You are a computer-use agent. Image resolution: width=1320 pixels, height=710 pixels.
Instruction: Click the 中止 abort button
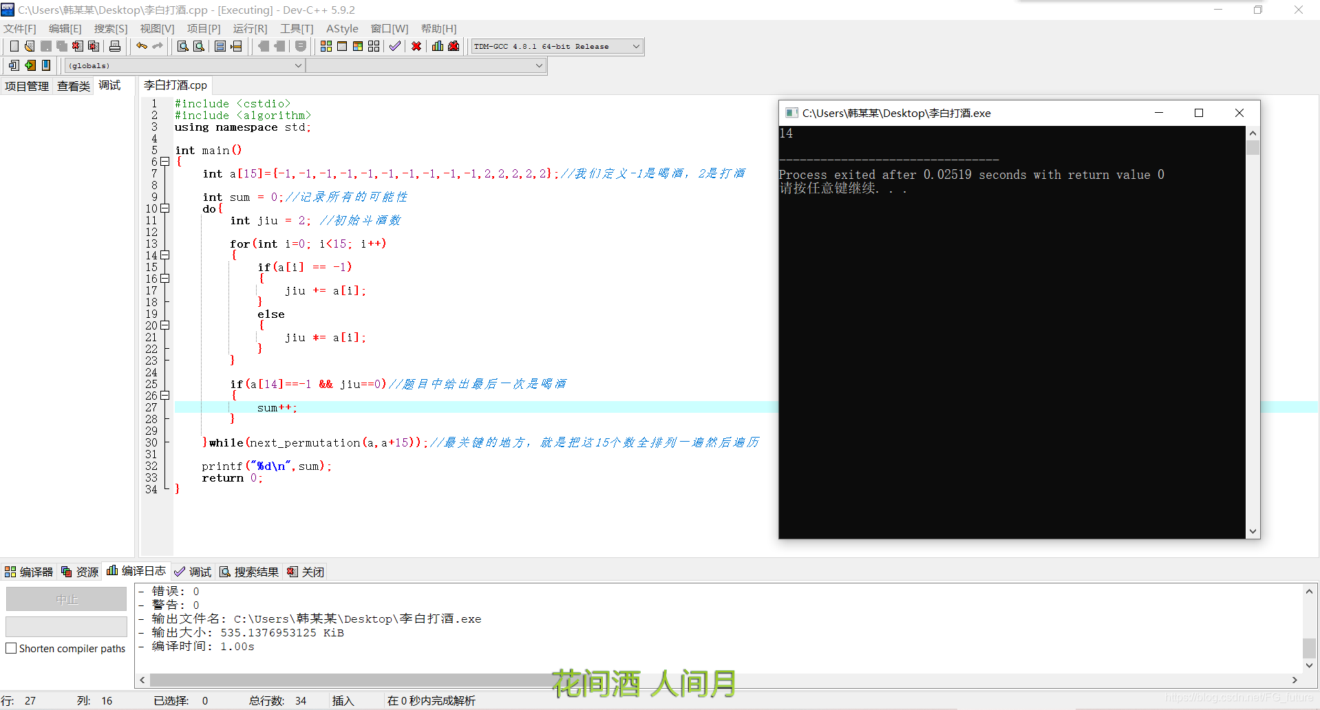pos(67,599)
